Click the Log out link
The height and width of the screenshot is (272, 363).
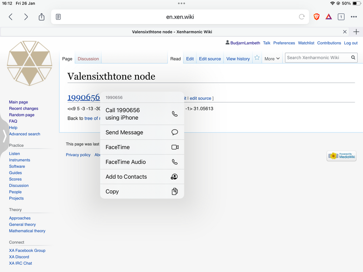tap(351, 43)
